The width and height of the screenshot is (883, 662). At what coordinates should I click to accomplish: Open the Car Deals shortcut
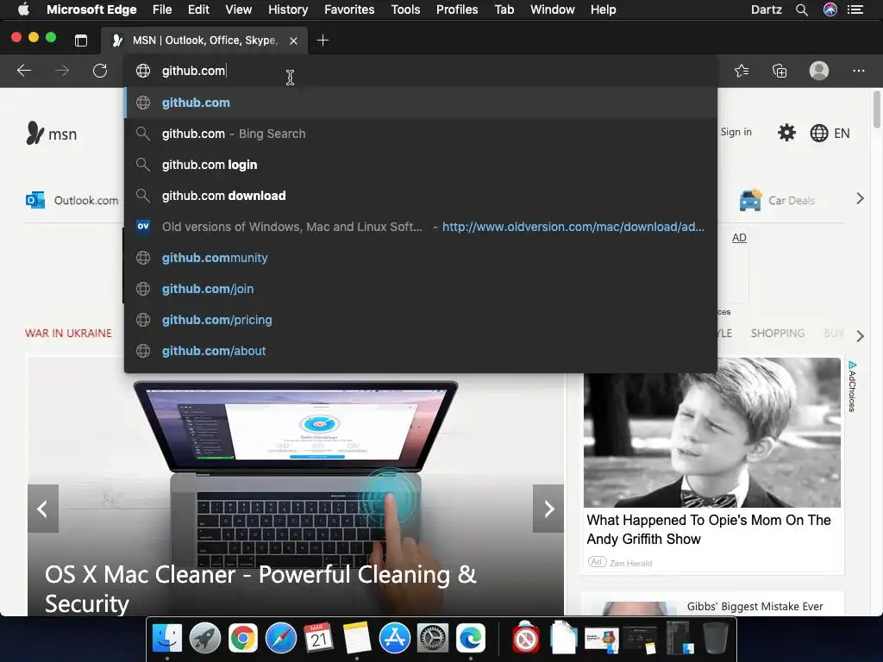tap(777, 200)
